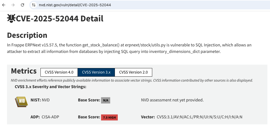The image size is (270, 128).
Task: Click the CVSS:3.1 vector string
Action: coord(199,117)
